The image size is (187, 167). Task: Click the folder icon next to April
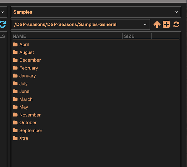coord(15,44)
